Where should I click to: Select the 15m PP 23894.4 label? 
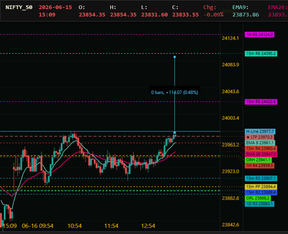point(261,187)
